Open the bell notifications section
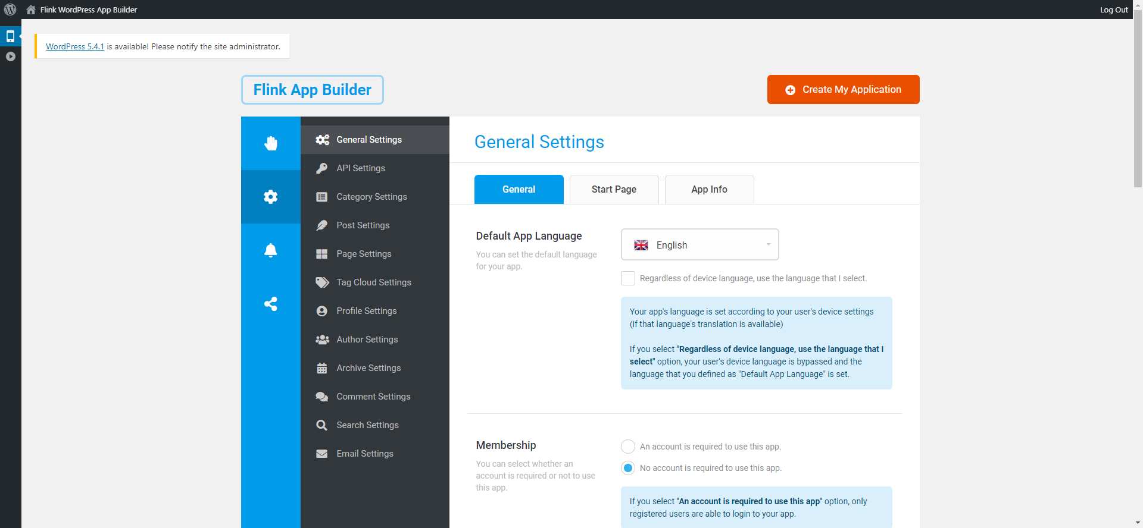The width and height of the screenshot is (1143, 528). [271, 250]
